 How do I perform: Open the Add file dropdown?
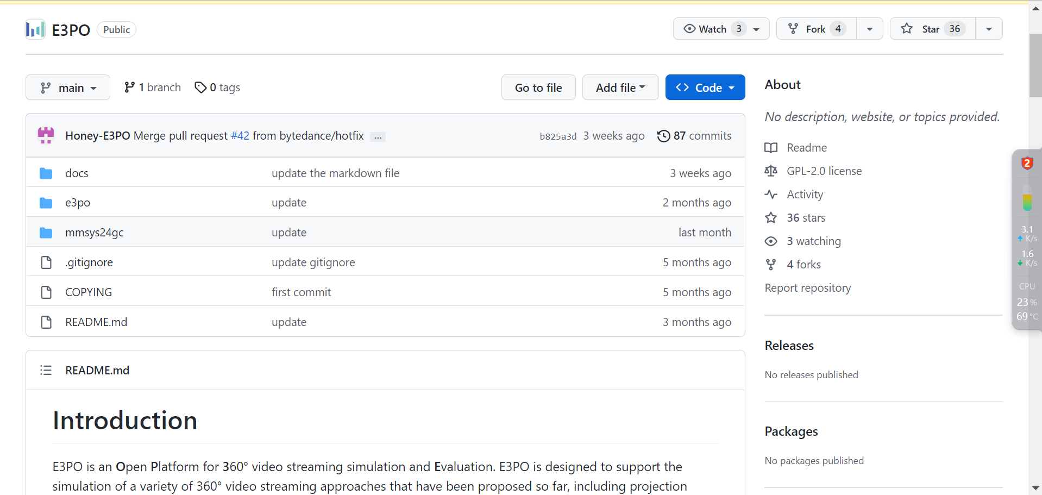pyautogui.click(x=620, y=87)
